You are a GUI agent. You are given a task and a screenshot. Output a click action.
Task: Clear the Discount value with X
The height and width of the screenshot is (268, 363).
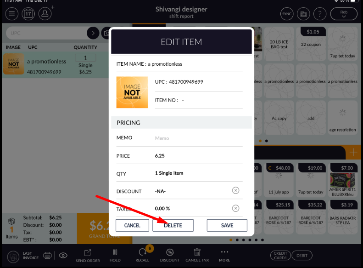tap(235, 191)
